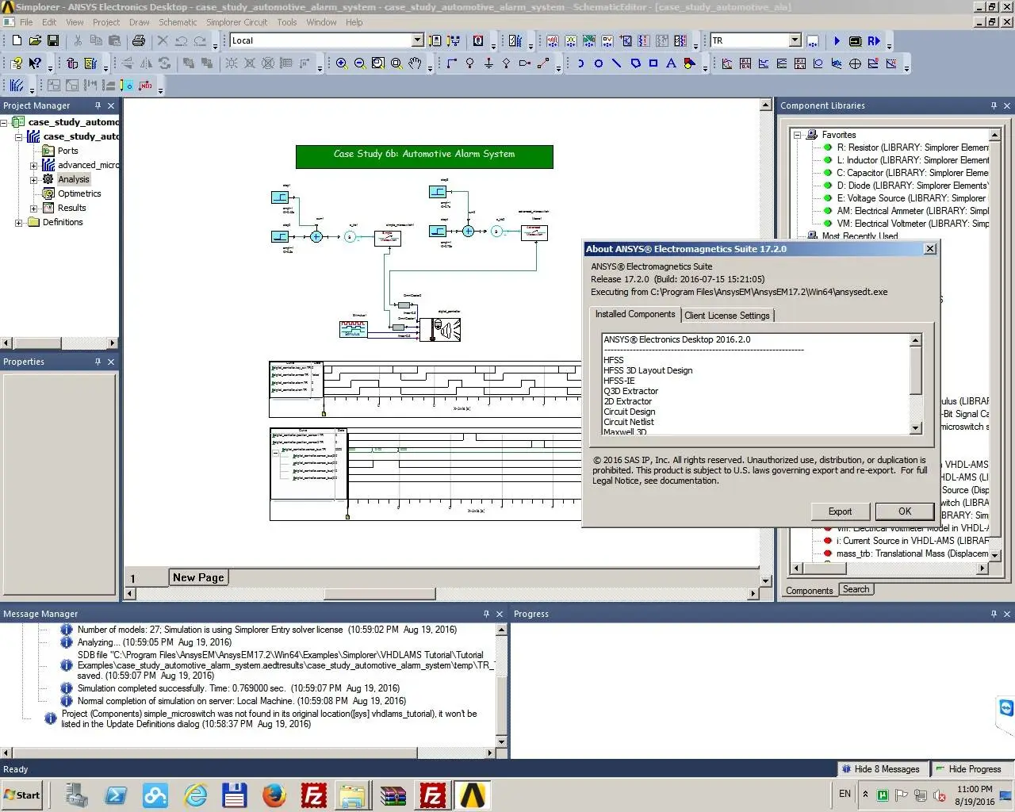Toggle auto-hide pin on Component Libraries panel

[x=994, y=105]
